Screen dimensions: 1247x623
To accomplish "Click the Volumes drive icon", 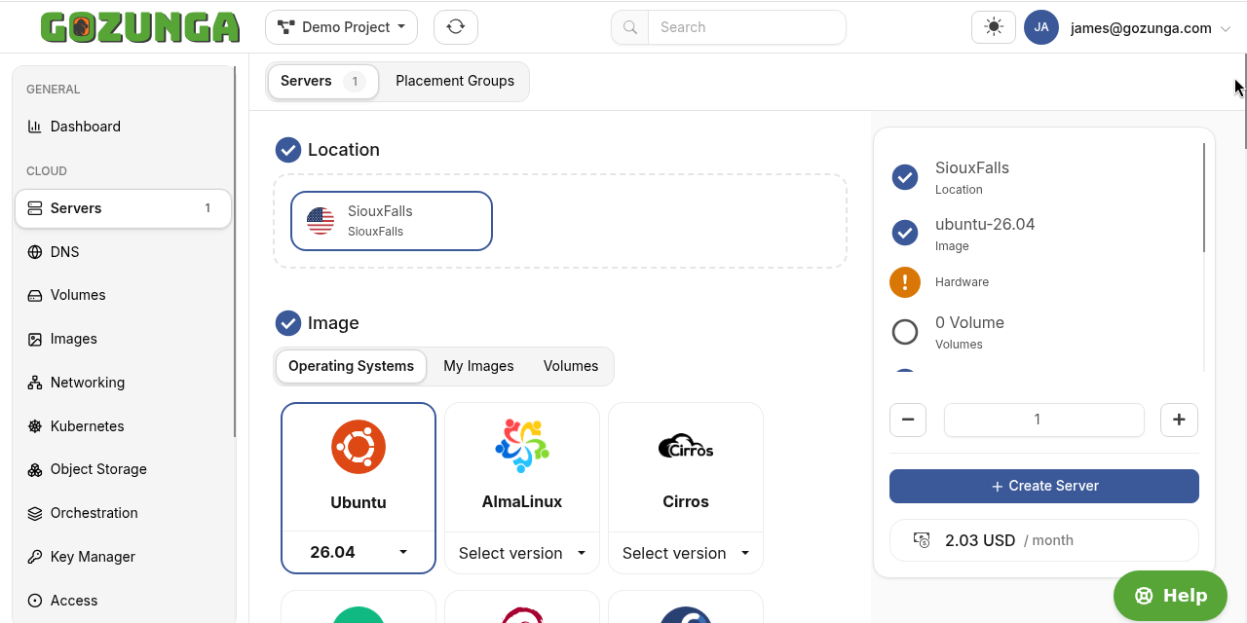I will (35, 295).
